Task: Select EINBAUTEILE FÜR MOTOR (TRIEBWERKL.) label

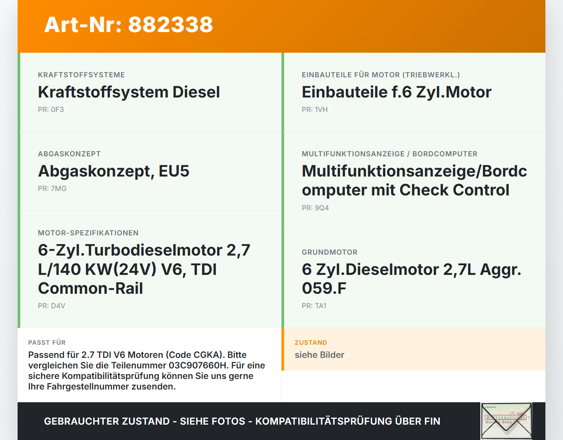Action: pyautogui.click(x=381, y=75)
